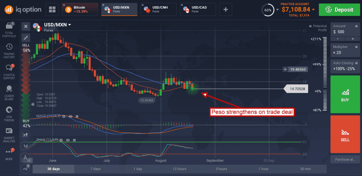The image size is (362, 176).
Task: Close the USD/MXN chart panel
Action: click(x=26, y=27)
